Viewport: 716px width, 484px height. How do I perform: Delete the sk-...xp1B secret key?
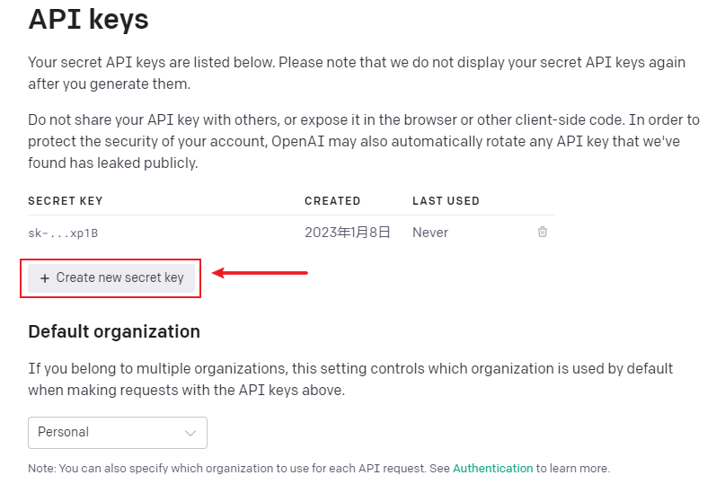pos(543,232)
